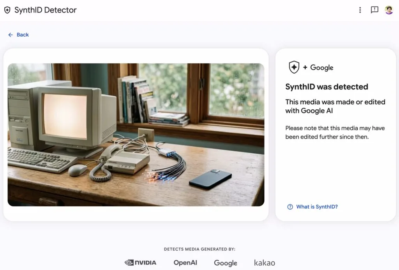The width and height of the screenshot is (399, 270).
Task: Click the OpenAI logo
Action: tap(185, 263)
